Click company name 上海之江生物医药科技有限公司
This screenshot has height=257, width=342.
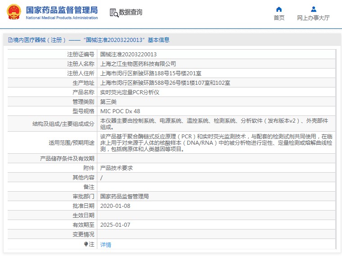coord(138,64)
